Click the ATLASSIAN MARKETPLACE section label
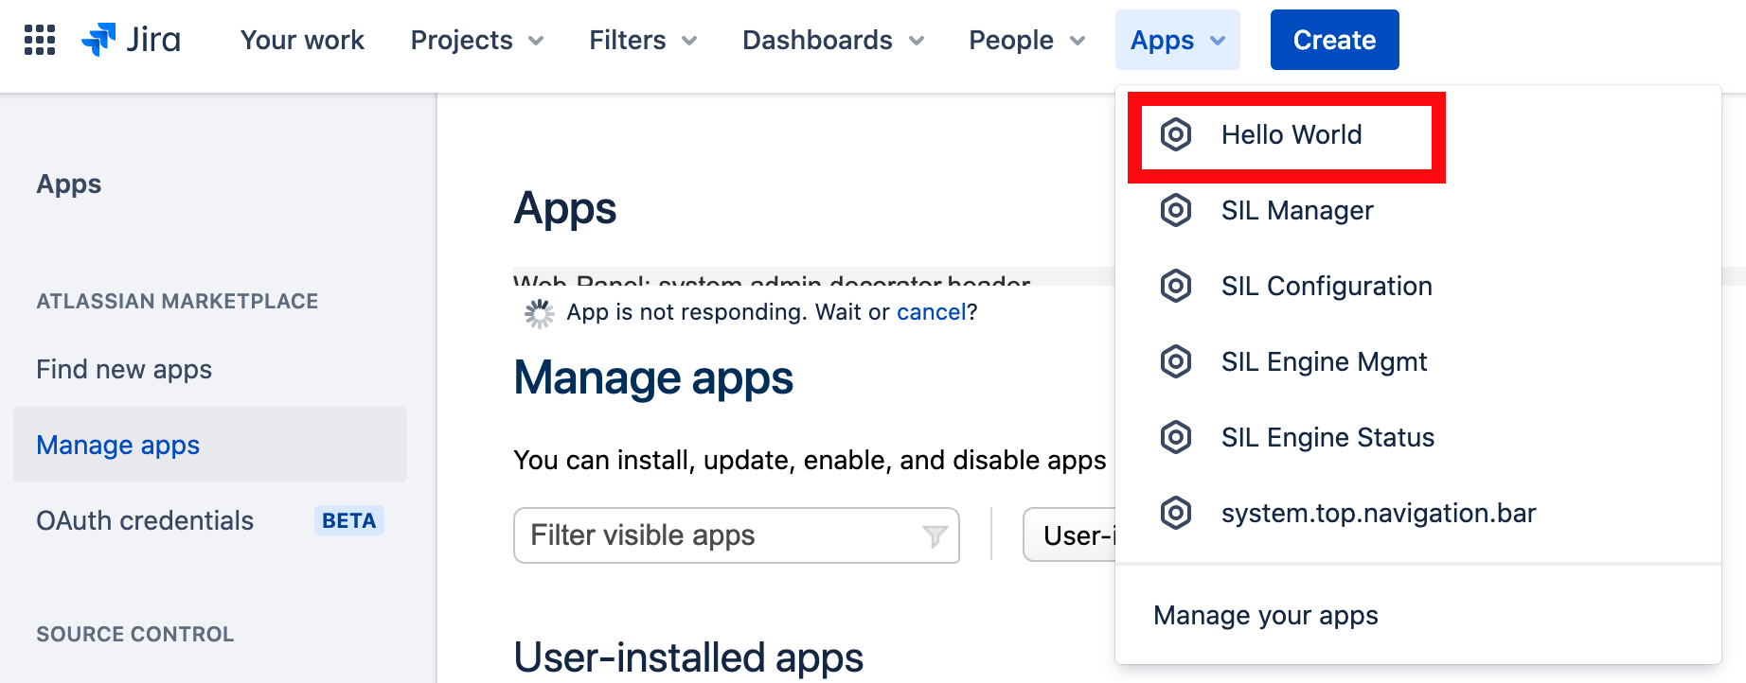The width and height of the screenshot is (1746, 683). point(177,301)
